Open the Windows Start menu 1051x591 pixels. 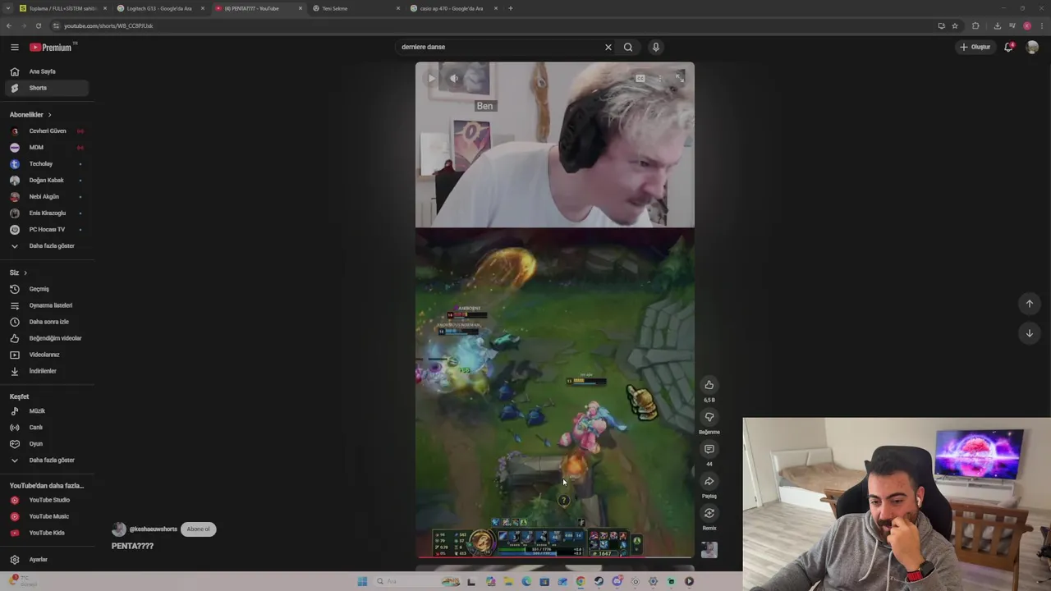click(362, 581)
